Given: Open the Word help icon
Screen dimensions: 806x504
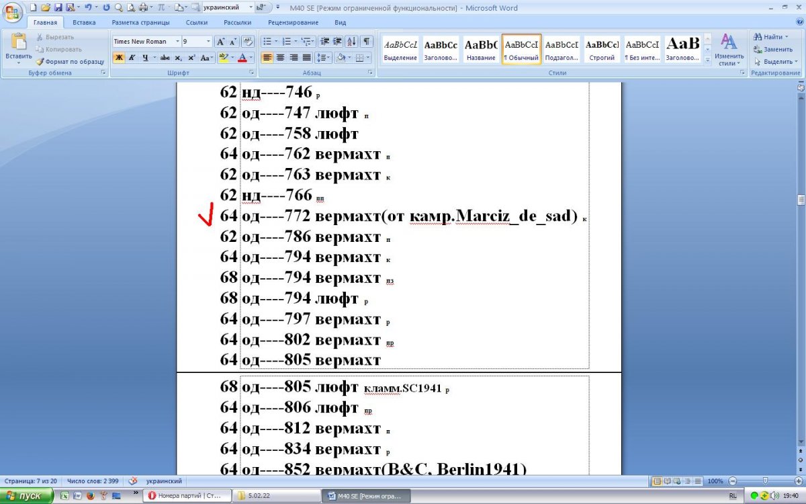Looking at the screenshot, I should point(799,22).
